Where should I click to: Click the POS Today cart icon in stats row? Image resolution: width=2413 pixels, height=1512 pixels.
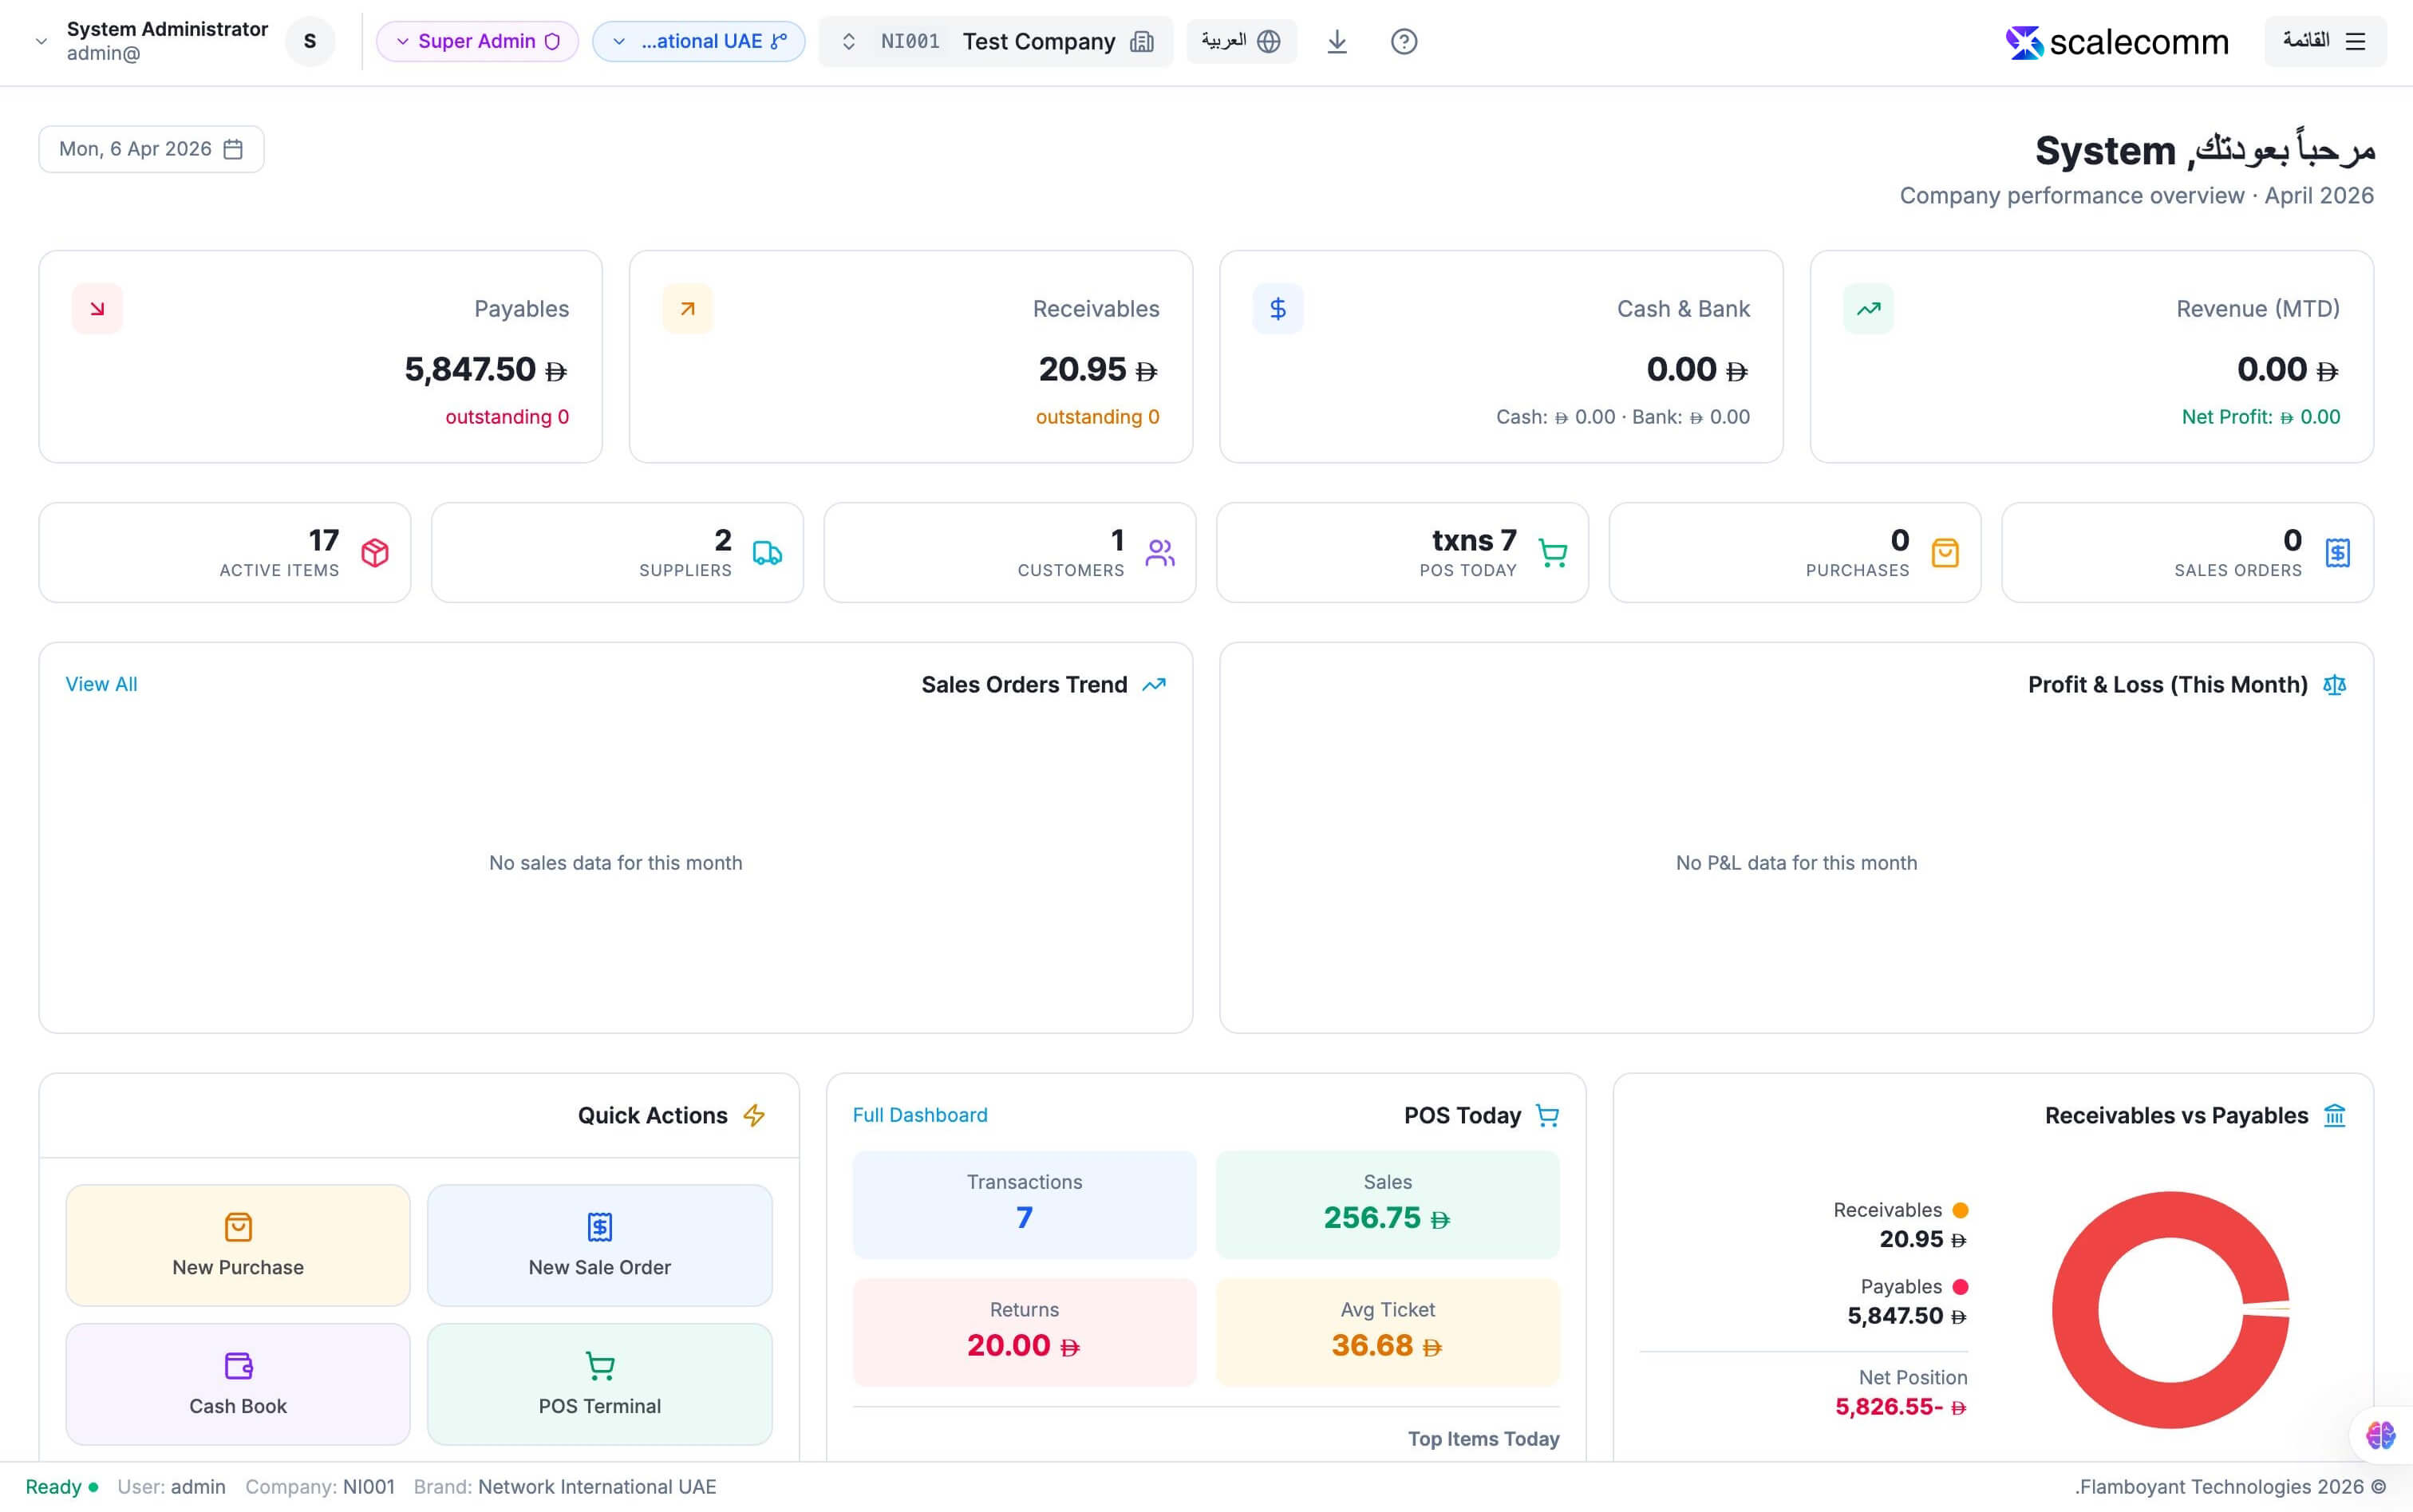(x=1552, y=553)
